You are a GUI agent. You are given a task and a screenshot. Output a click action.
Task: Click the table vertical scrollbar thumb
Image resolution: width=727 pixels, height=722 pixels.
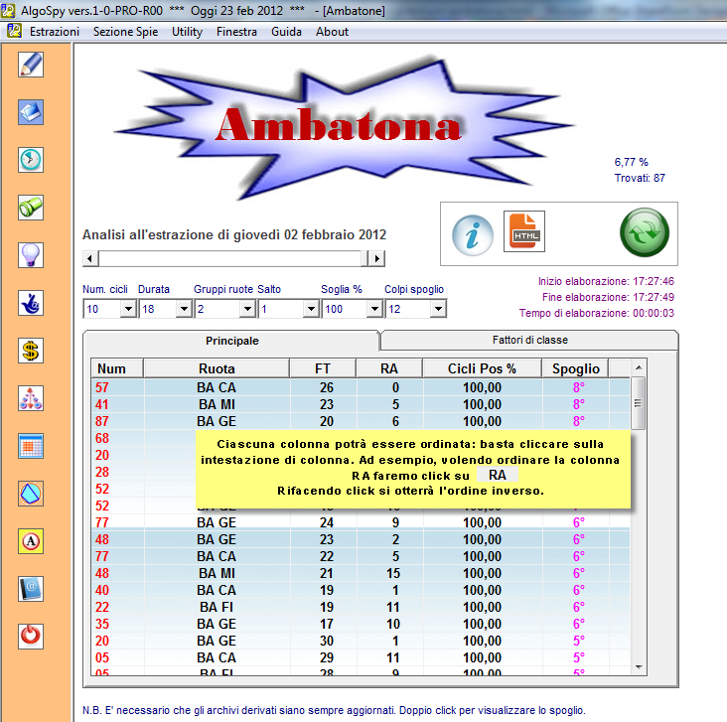coord(639,403)
